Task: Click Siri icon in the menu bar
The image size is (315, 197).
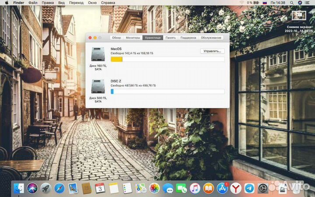Action: [x=300, y=3]
